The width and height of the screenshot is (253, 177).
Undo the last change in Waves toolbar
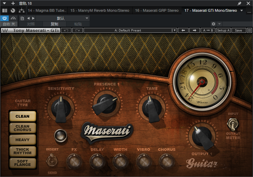[66, 30]
